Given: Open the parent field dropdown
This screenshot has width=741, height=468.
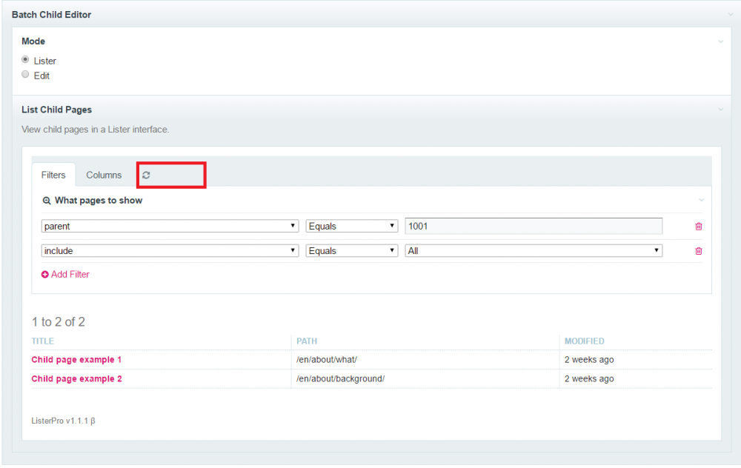Looking at the screenshot, I should (x=170, y=227).
